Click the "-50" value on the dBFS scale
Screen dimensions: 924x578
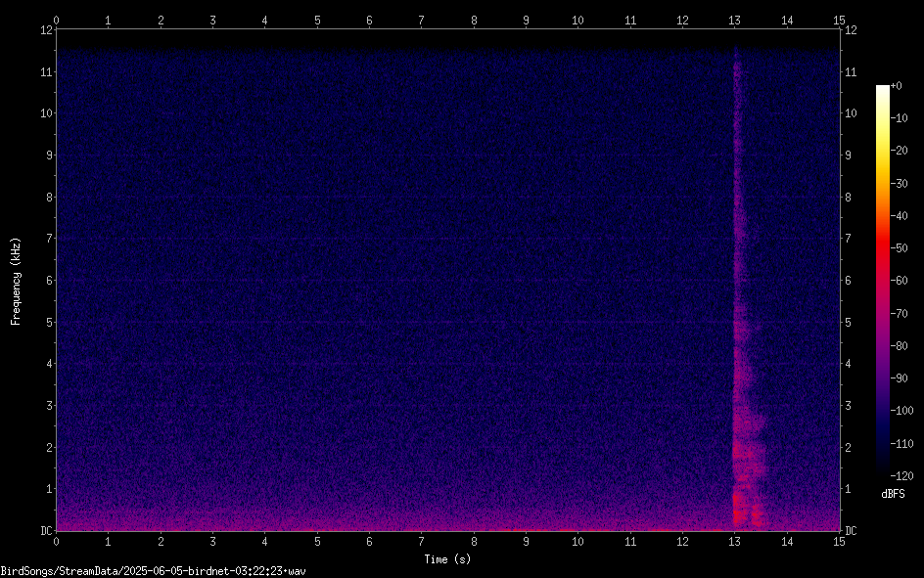[900, 248]
